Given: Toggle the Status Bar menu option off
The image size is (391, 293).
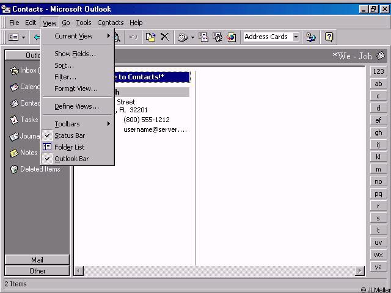Looking at the screenshot, I should pos(78,136).
